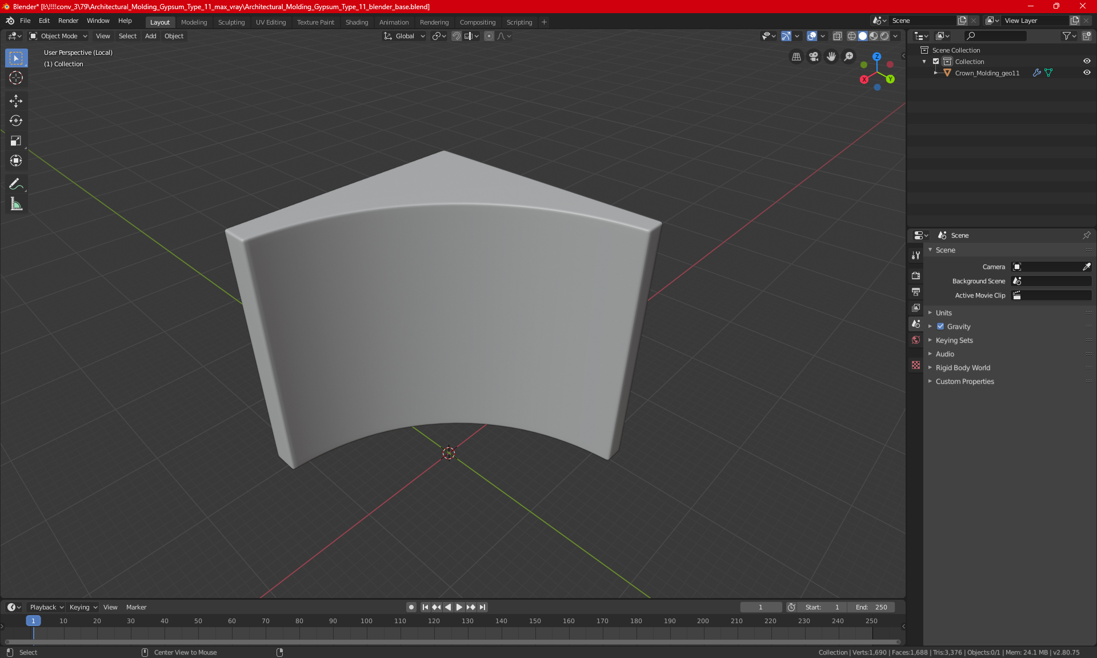
Task: Switch to wireframe viewport shading
Action: (851, 36)
